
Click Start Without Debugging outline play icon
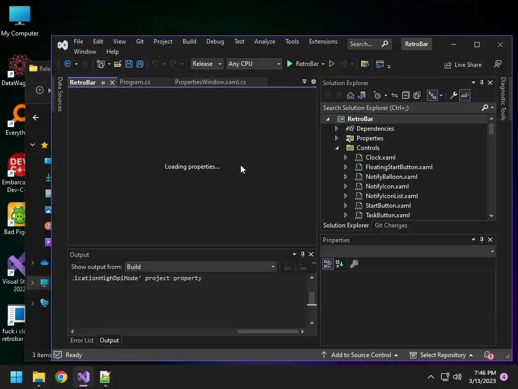pos(332,64)
